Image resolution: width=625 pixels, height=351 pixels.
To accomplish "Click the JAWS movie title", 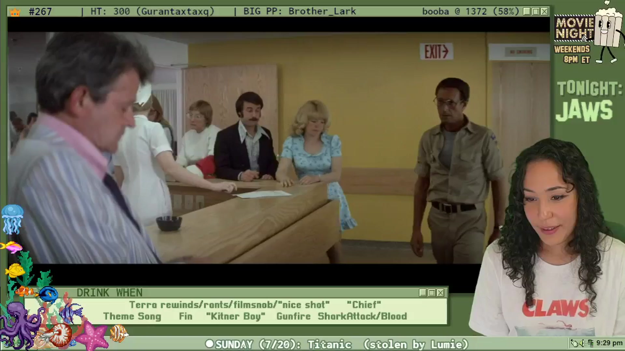I will [x=584, y=110].
